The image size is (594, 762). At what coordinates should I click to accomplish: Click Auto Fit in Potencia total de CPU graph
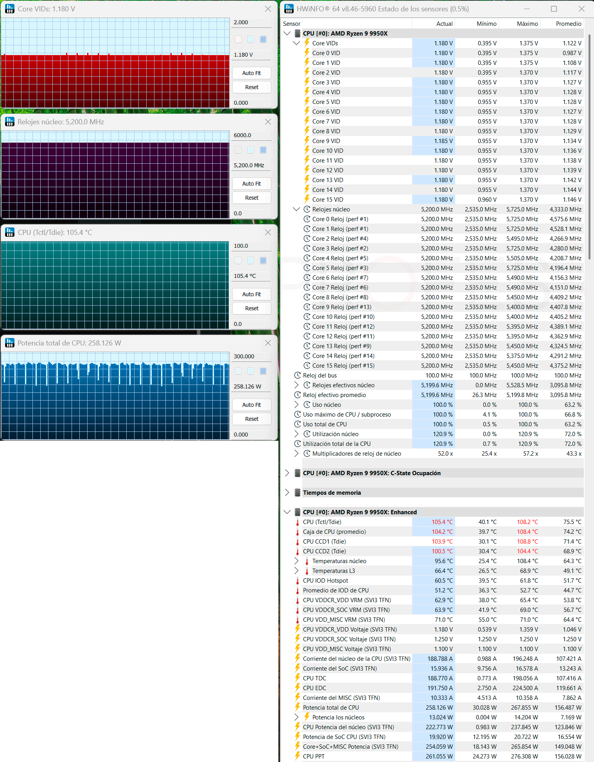(x=251, y=405)
